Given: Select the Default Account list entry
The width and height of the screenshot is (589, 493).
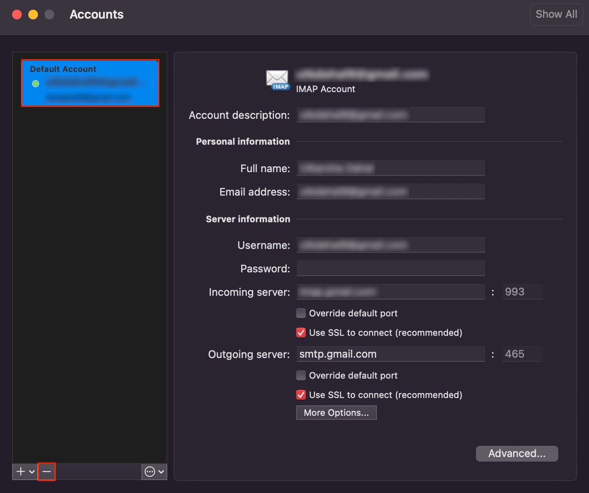Looking at the screenshot, I should point(90,83).
